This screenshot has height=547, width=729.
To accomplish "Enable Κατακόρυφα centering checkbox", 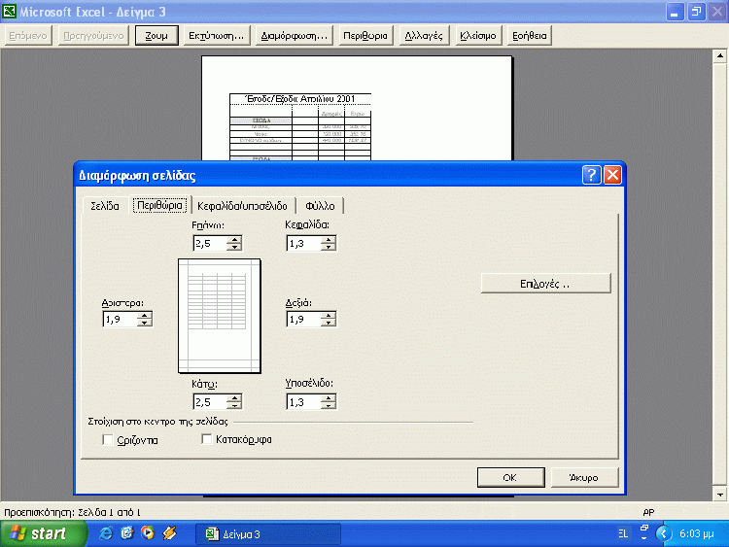I will [x=206, y=439].
